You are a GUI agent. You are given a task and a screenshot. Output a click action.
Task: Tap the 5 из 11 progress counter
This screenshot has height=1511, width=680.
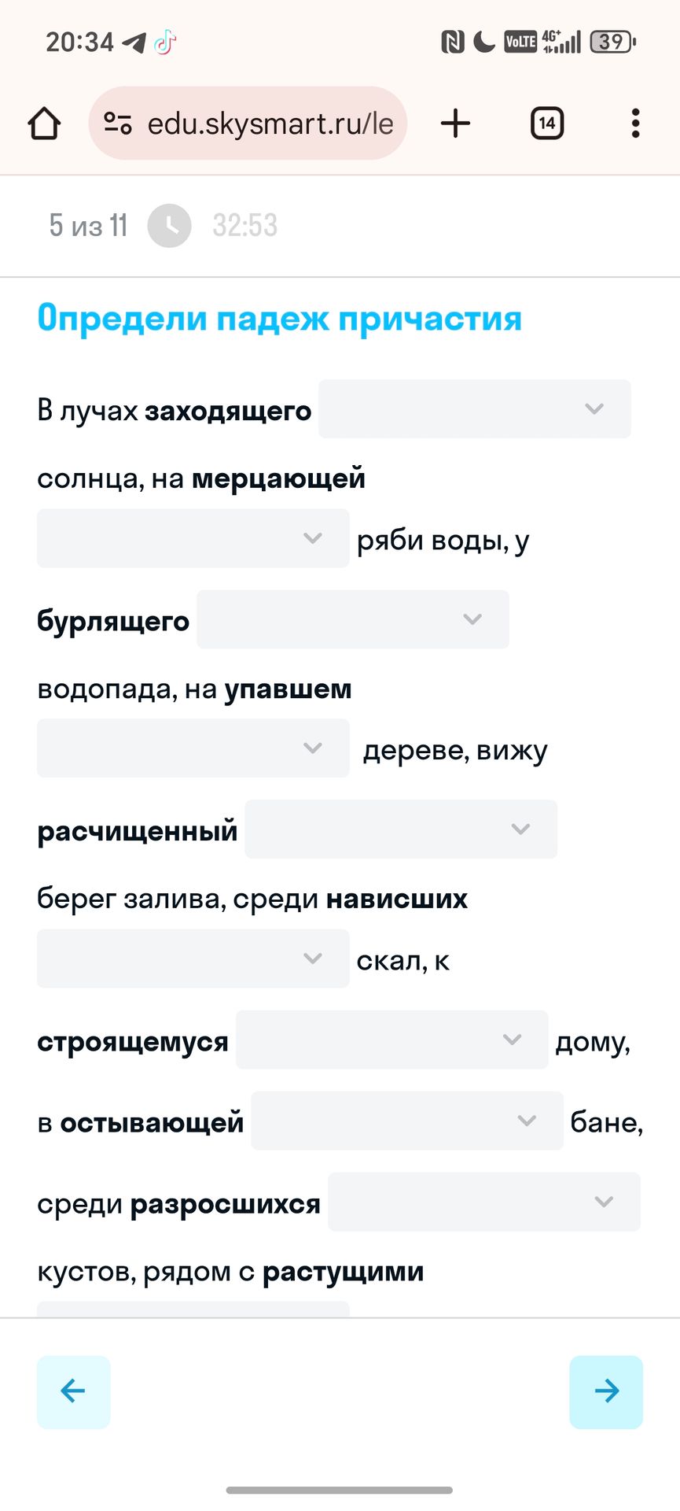[x=88, y=226]
